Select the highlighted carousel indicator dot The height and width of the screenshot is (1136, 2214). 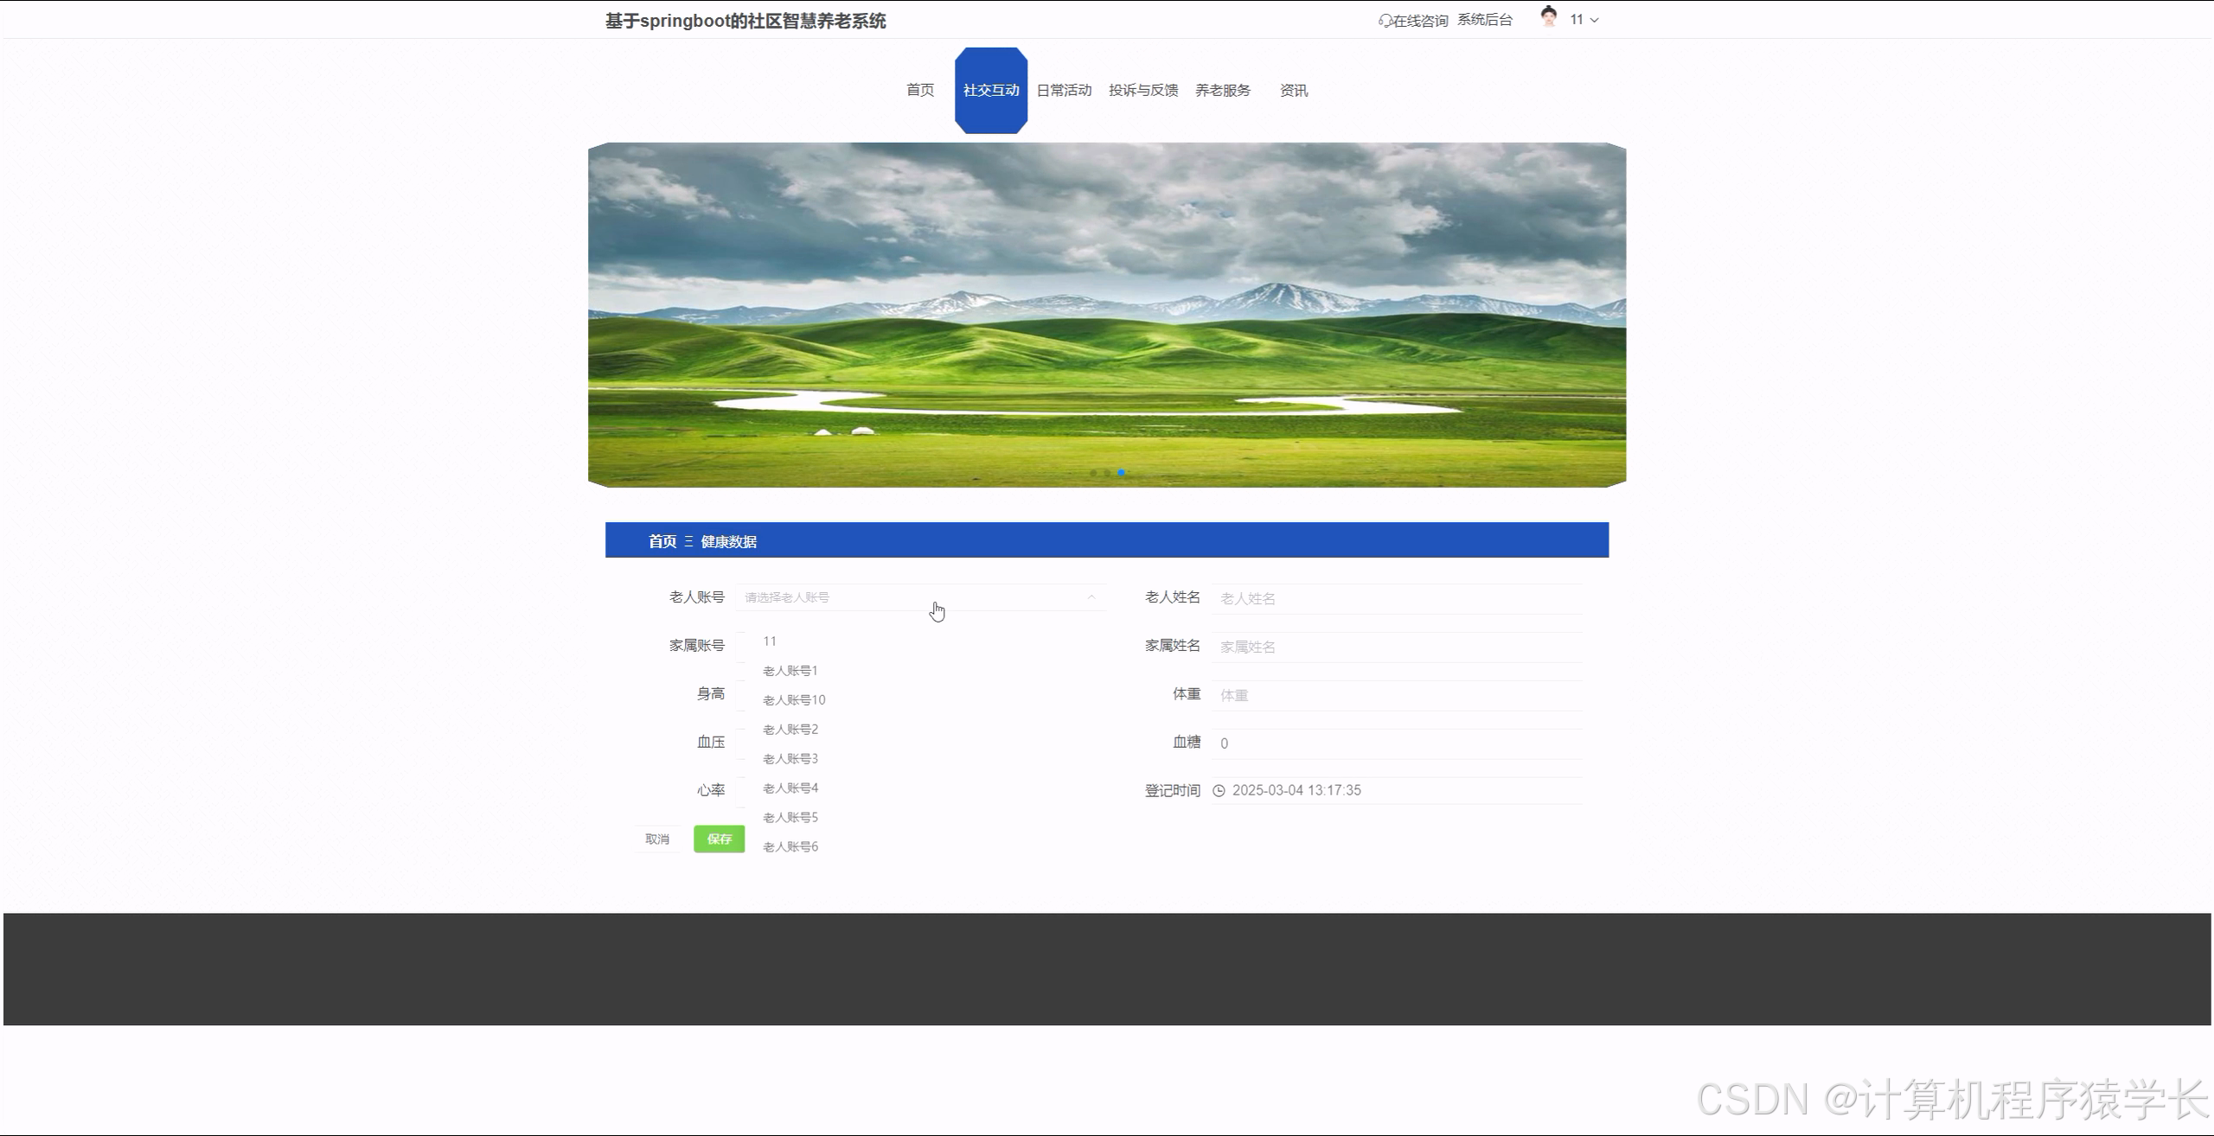point(1122,472)
